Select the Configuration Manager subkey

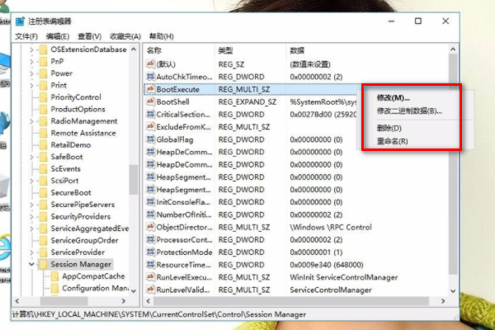(x=95, y=288)
